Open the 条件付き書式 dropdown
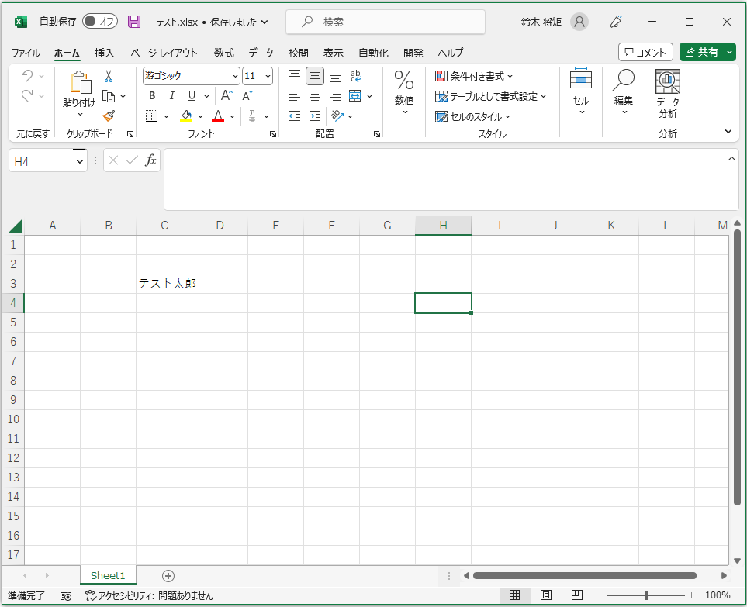This screenshot has width=747, height=607. [474, 76]
